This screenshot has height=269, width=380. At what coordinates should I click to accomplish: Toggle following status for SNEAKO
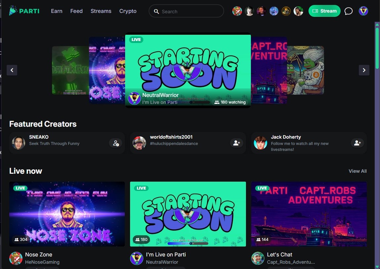(116, 143)
